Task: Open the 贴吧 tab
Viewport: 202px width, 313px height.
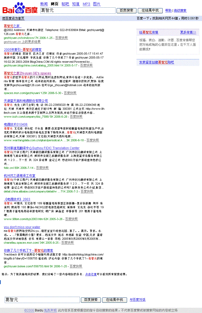Action: (x=65, y=4)
